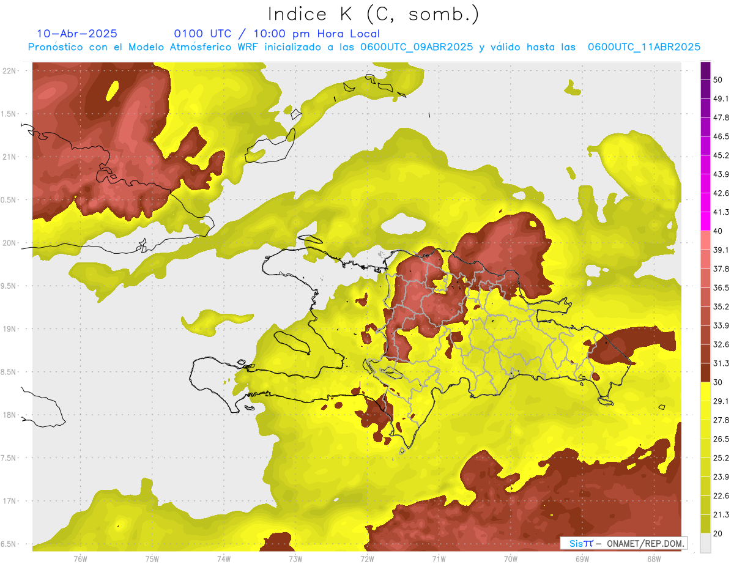Click the legend value '31.3'
This screenshot has height=567, width=734.
(x=721, y=363)
